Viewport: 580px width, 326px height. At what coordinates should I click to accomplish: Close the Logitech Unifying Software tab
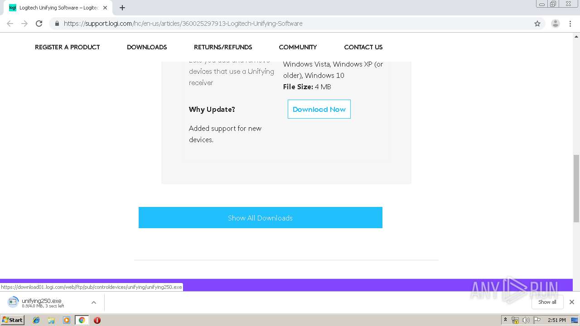[x=105, y=8]
